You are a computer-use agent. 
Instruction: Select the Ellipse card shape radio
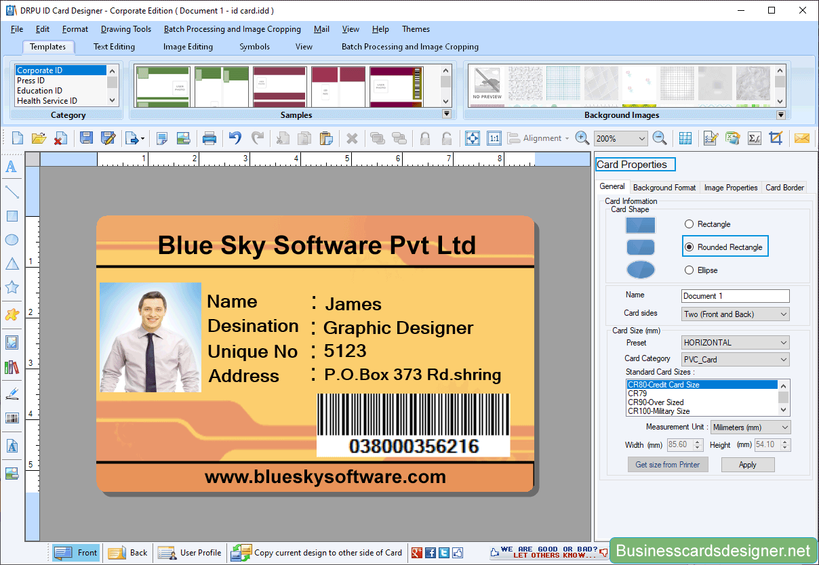[690, 270]
